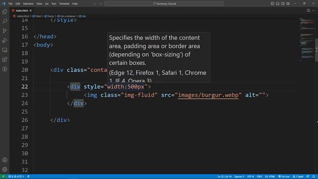
Task: Click the Ln 22, Col 14 cursor position
Action: pos(224,177)
